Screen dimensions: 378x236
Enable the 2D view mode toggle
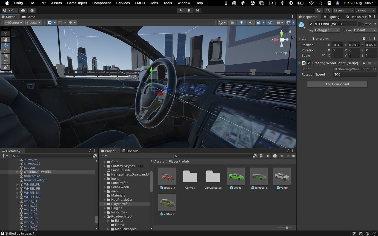coord(232,22)
